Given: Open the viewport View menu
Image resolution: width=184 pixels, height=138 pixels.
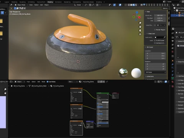Looking at the screenshot, I should pos(31,5).
